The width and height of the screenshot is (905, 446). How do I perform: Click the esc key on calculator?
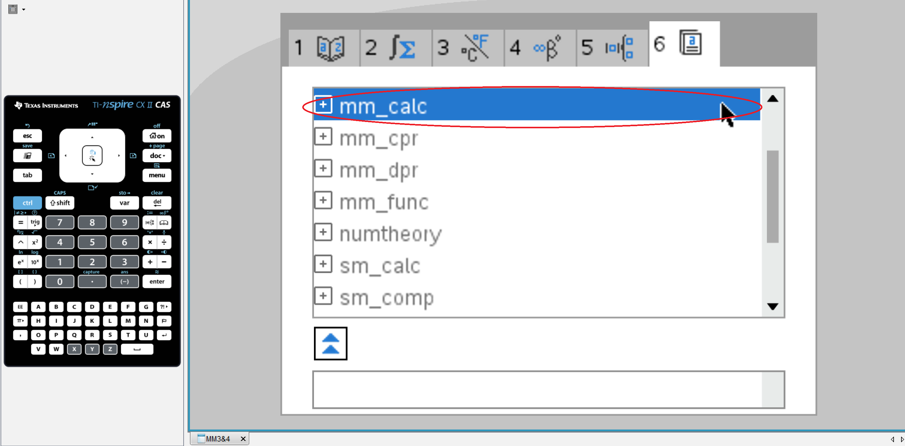pos(27,136)
